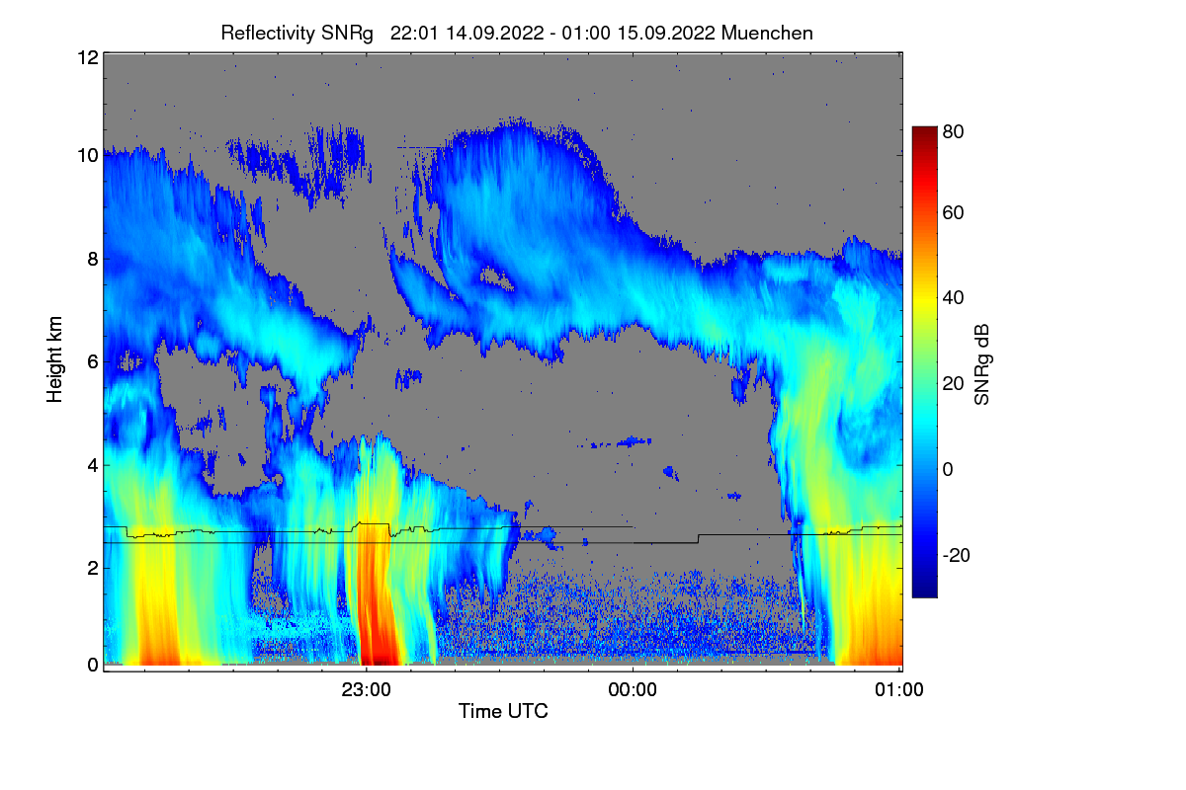Viewport: 1186px width, 790px height.
Task: Click the plot title 'Reflectivity SNRg'
Action: point(296,33)
